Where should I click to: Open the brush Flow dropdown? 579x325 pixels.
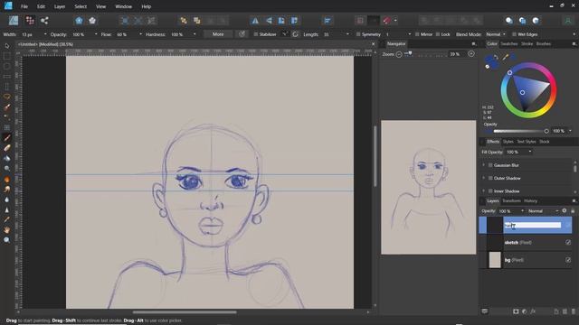pos(140,34)
